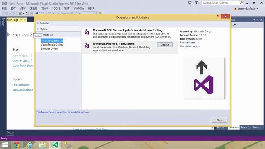Open the TEAM menu
265x149 pixels.
pos(45,8)
